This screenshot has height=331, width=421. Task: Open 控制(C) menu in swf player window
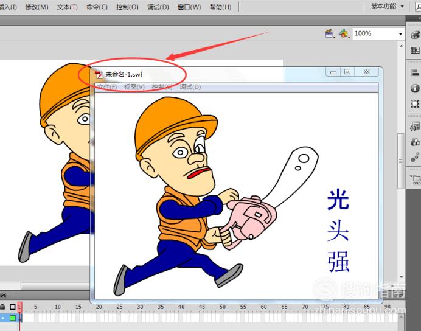click(x=162, y=87)
